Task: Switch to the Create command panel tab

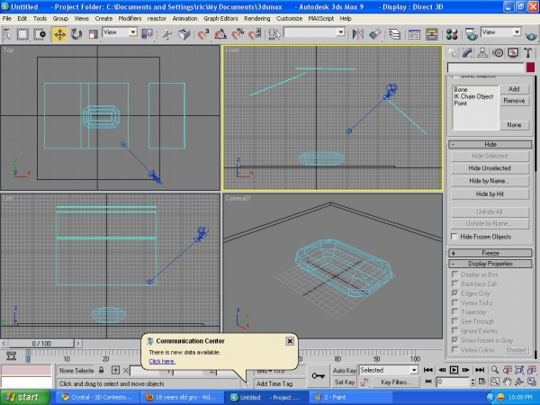Action: point(452,53)
